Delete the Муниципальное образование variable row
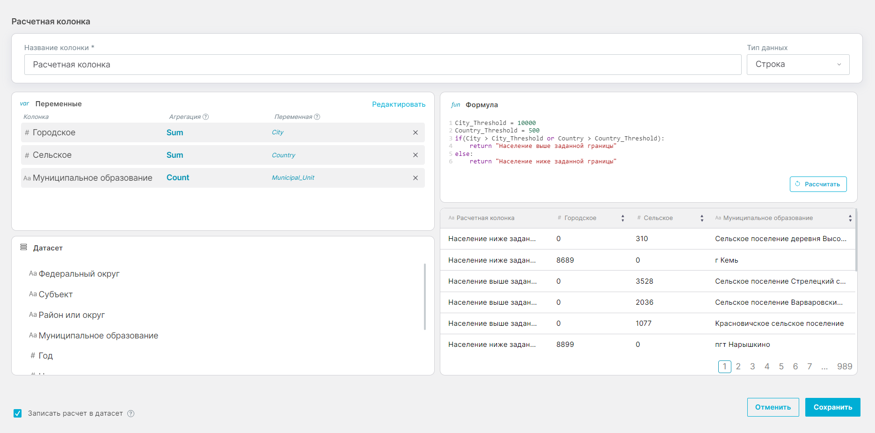875x433 pixels. tap(415, 178)
